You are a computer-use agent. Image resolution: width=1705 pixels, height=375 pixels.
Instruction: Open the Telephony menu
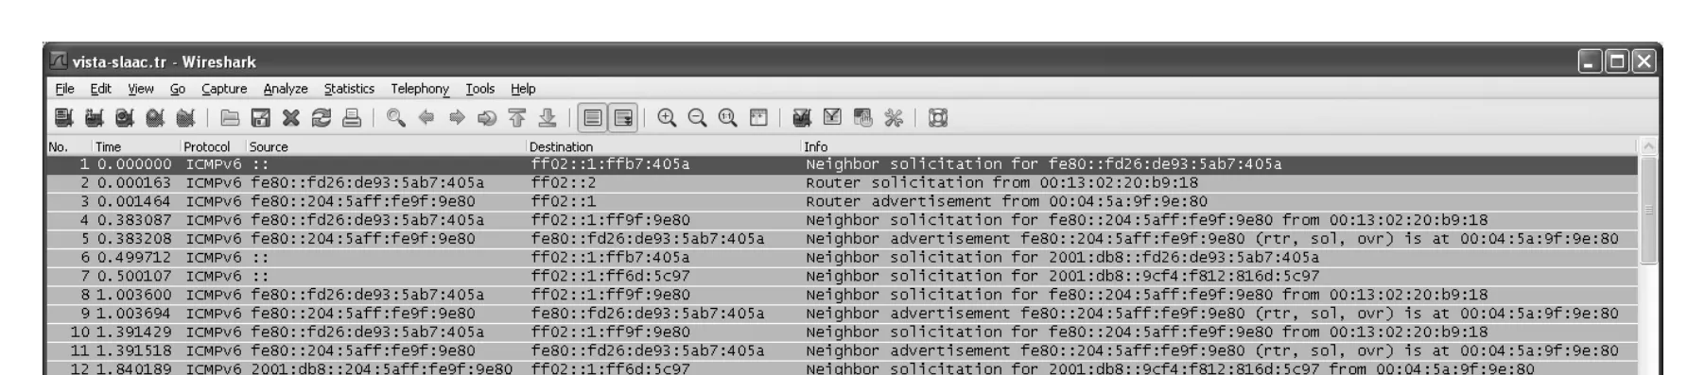tap(420, 89)
